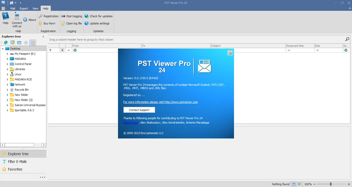The height and width of the screenshot is (187, 352).
Task: Open the View ribbon tab
Action: tap(35, 8)
